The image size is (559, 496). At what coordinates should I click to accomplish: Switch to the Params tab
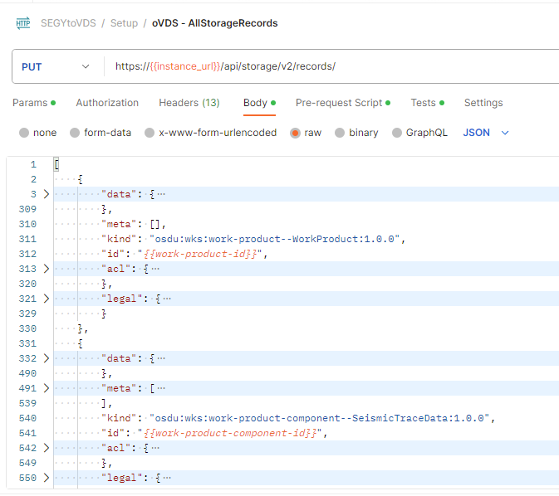(x=34, y=103)
